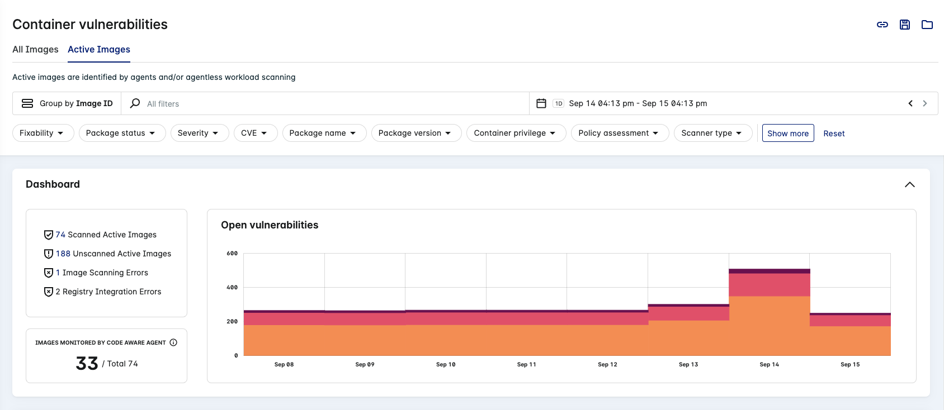Click the info icon beside Code Aware Agent
944x410 pixels.
[x=173, y=342]
